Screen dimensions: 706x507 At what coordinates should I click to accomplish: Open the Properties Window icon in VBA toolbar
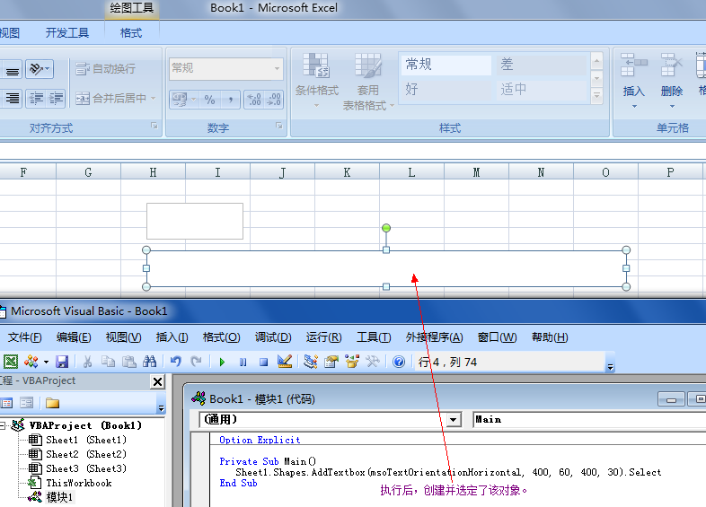331,362
